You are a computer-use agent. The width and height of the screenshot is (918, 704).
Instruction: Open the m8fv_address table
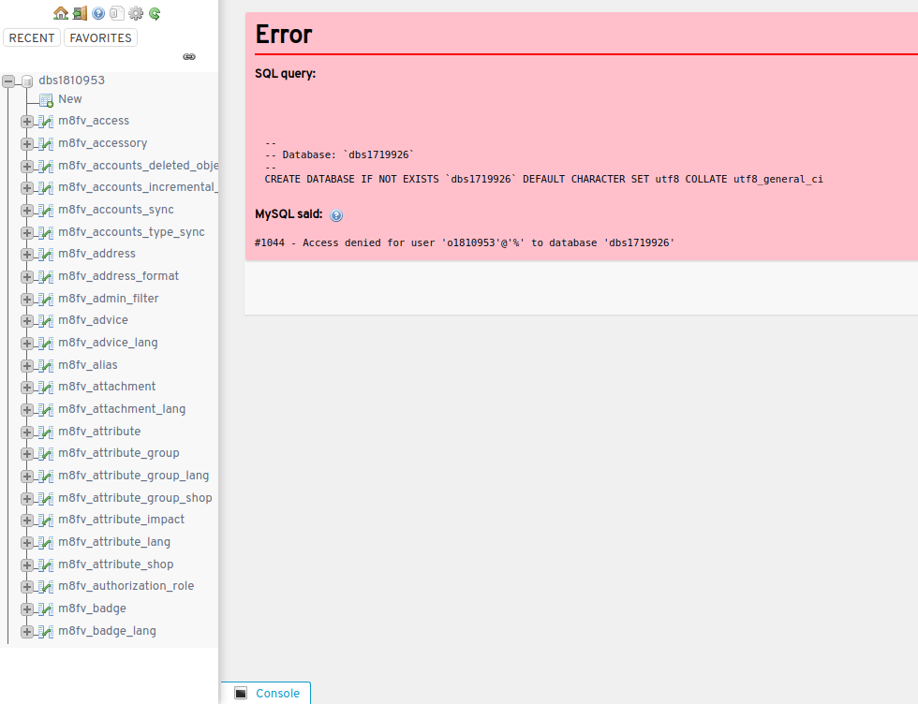96,254
